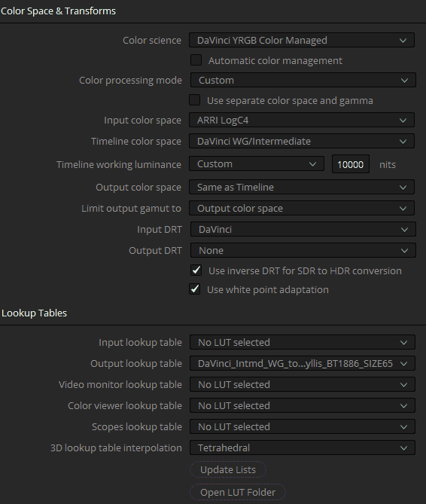Open the Color science dropdown
The height and width of the screenshot is (504, 426).
[x=302, y=40]
